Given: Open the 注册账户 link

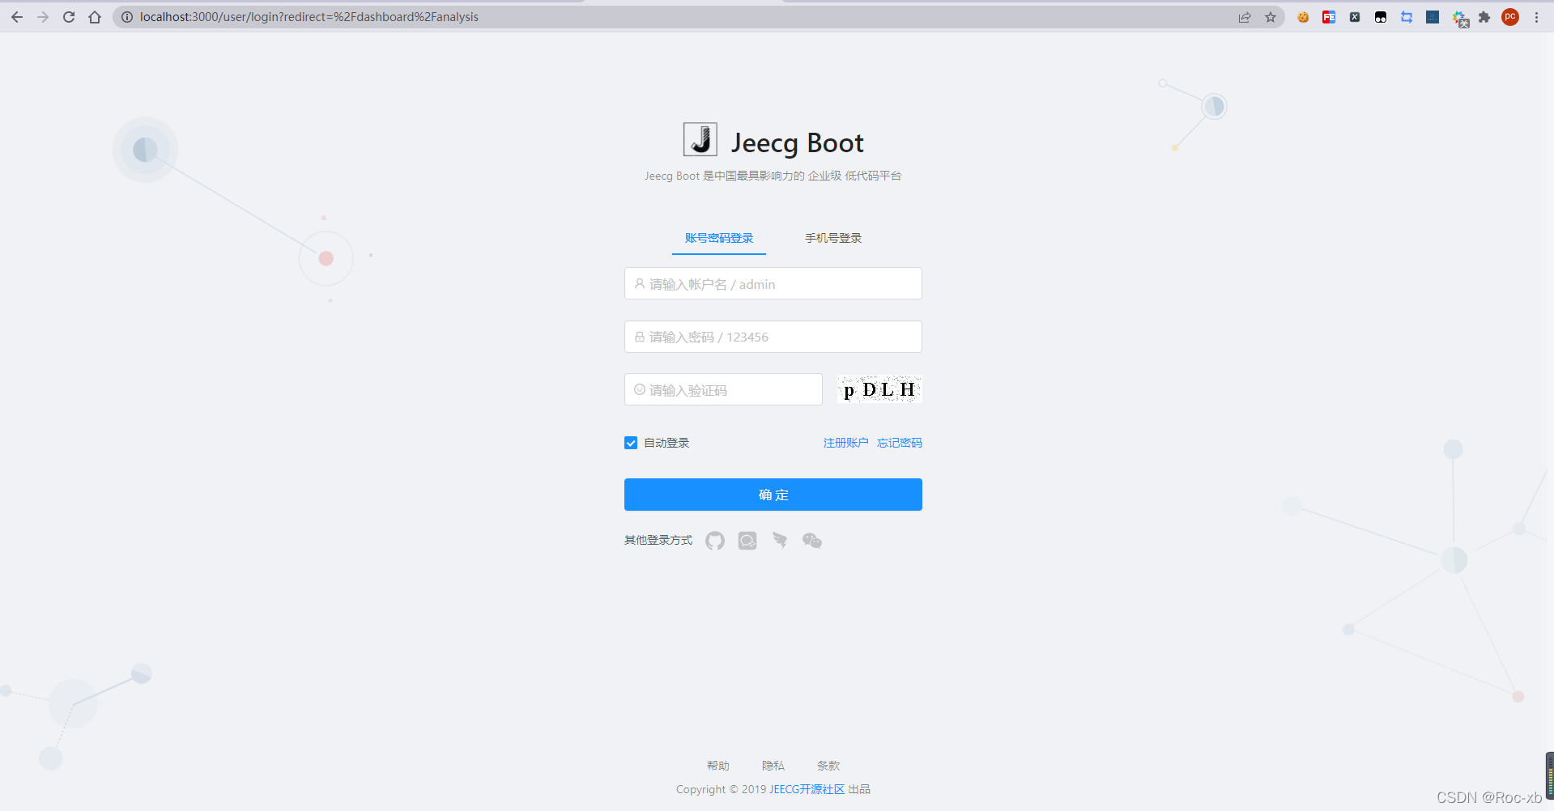Looking at the screenshot, I should 845,443.
